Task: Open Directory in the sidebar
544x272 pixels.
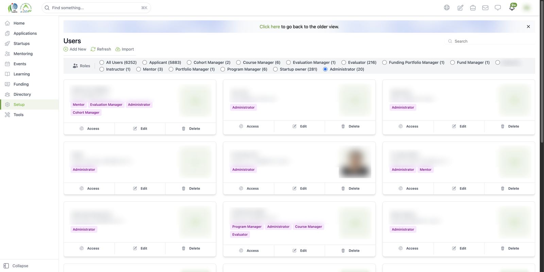Action: [x=29, y=94]
